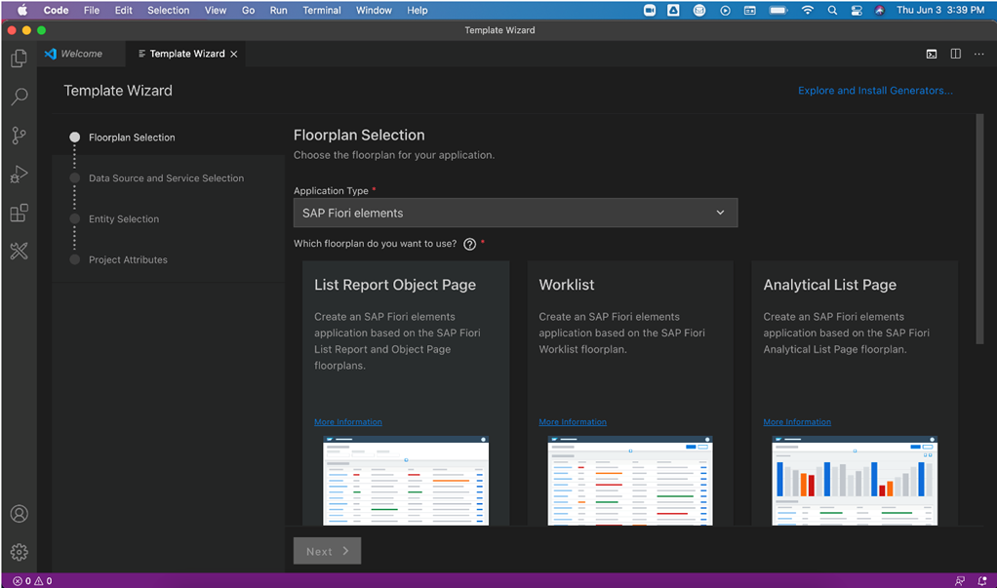The height and width of the screenshot is (588, 997).
Task: Split the editor with split icon
Action: (956, 54)
